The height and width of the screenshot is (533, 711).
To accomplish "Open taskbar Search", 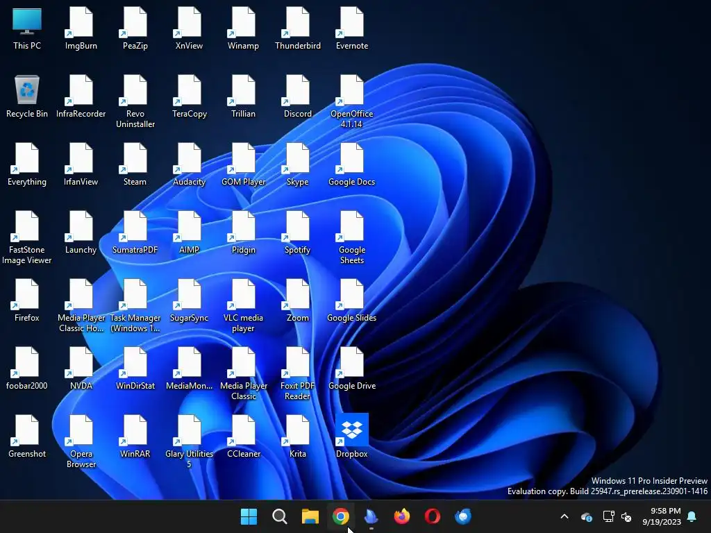I will 279,516.
